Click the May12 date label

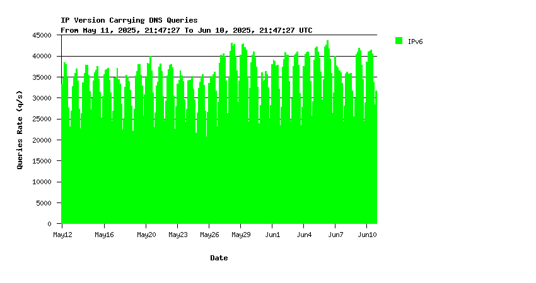62,235
